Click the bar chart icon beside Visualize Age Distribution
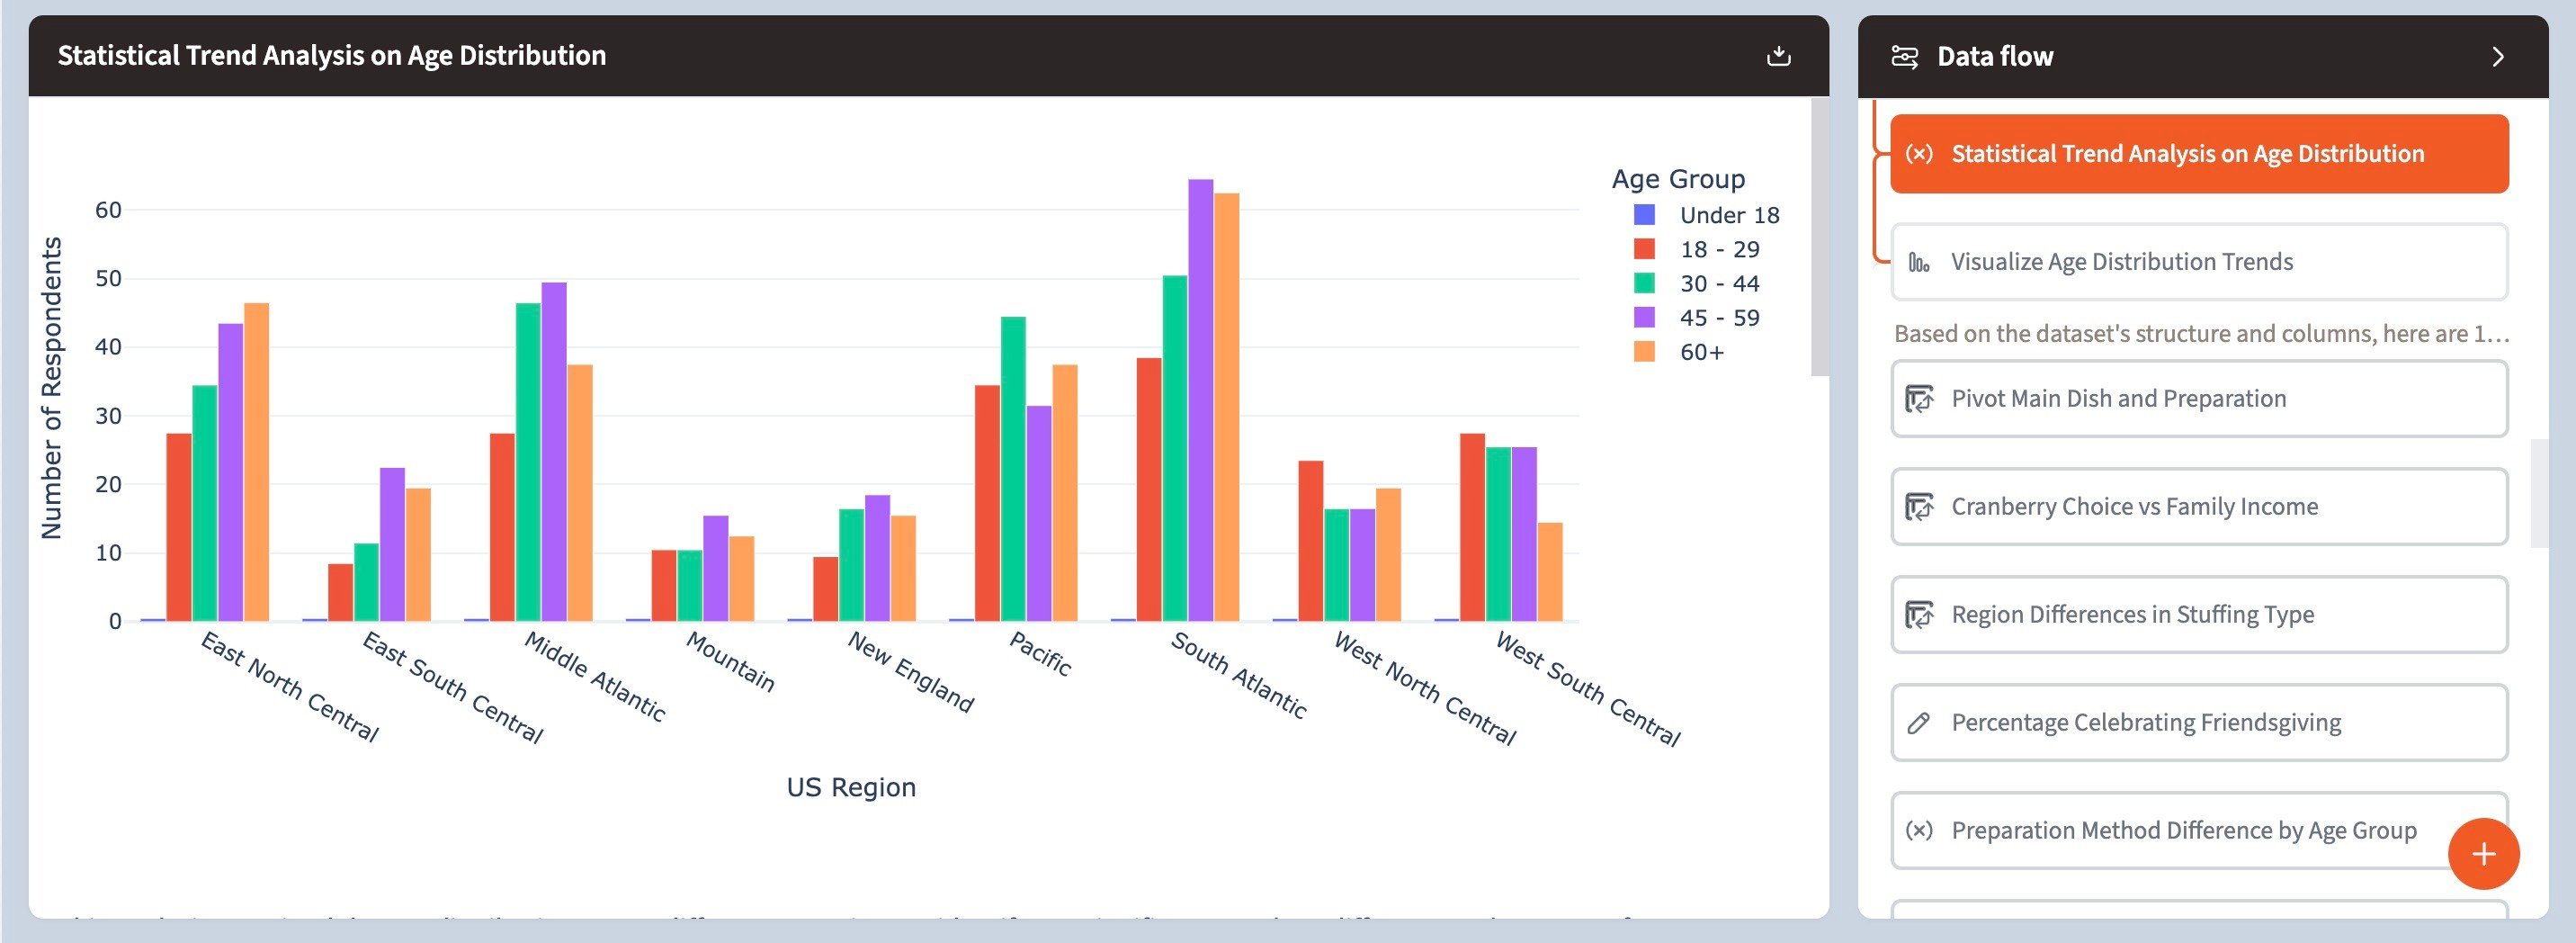Image resolution: width=2576 pixels, height=943 pixels. pyautogui.click(x=1918, y=262)
